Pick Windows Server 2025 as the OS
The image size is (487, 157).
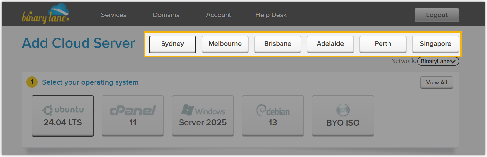point(203,116)
